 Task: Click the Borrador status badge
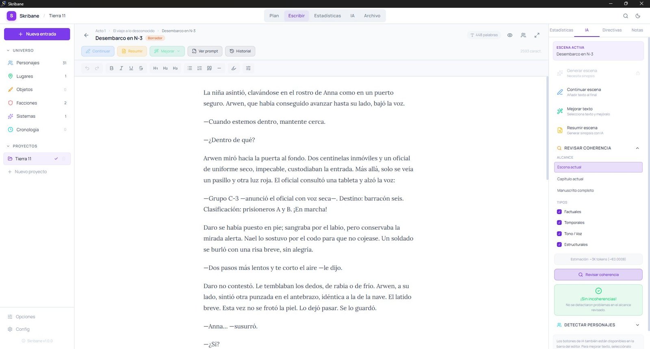click(155, 38)
